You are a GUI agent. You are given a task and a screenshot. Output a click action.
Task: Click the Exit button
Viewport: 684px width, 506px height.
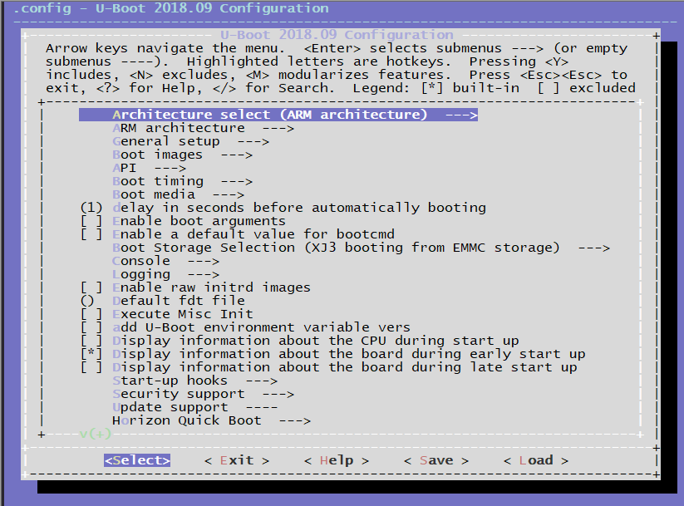237,460
